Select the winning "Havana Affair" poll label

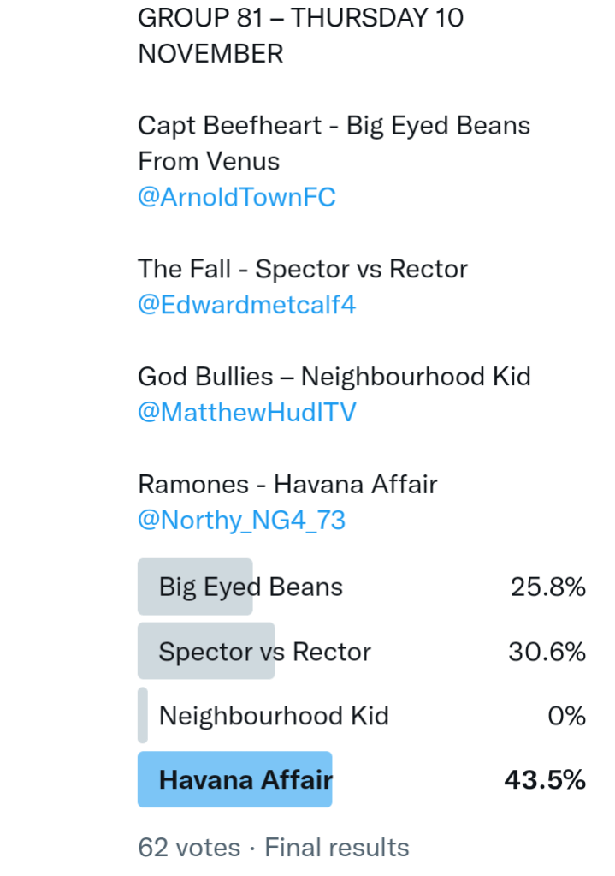[x=245, y=780]
